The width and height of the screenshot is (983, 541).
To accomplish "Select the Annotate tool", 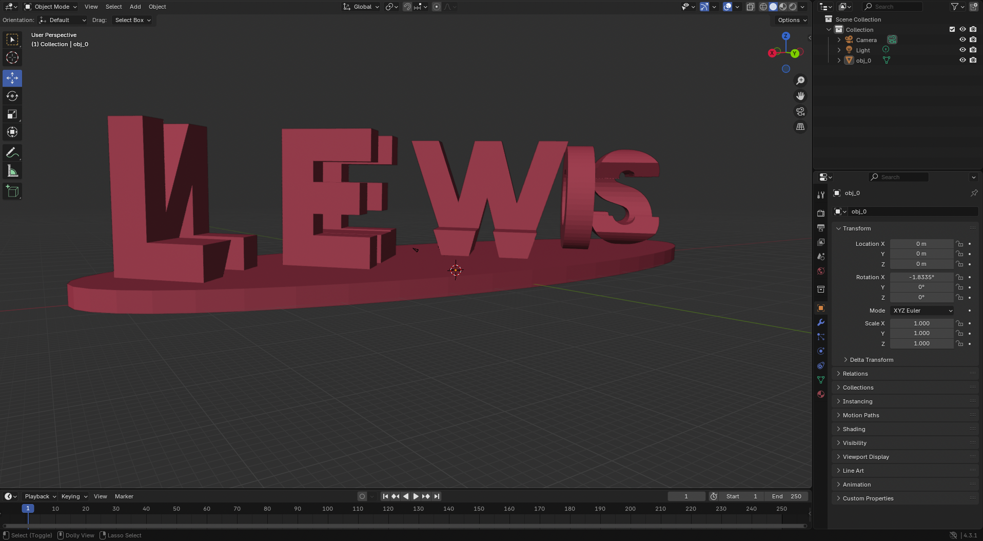I will point(12,152).
